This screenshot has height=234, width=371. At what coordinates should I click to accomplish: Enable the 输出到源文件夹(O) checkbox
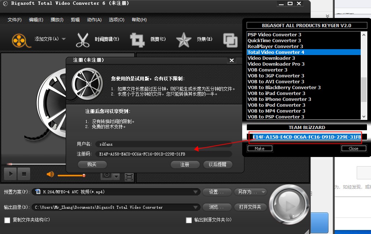(x=189, y=220)
